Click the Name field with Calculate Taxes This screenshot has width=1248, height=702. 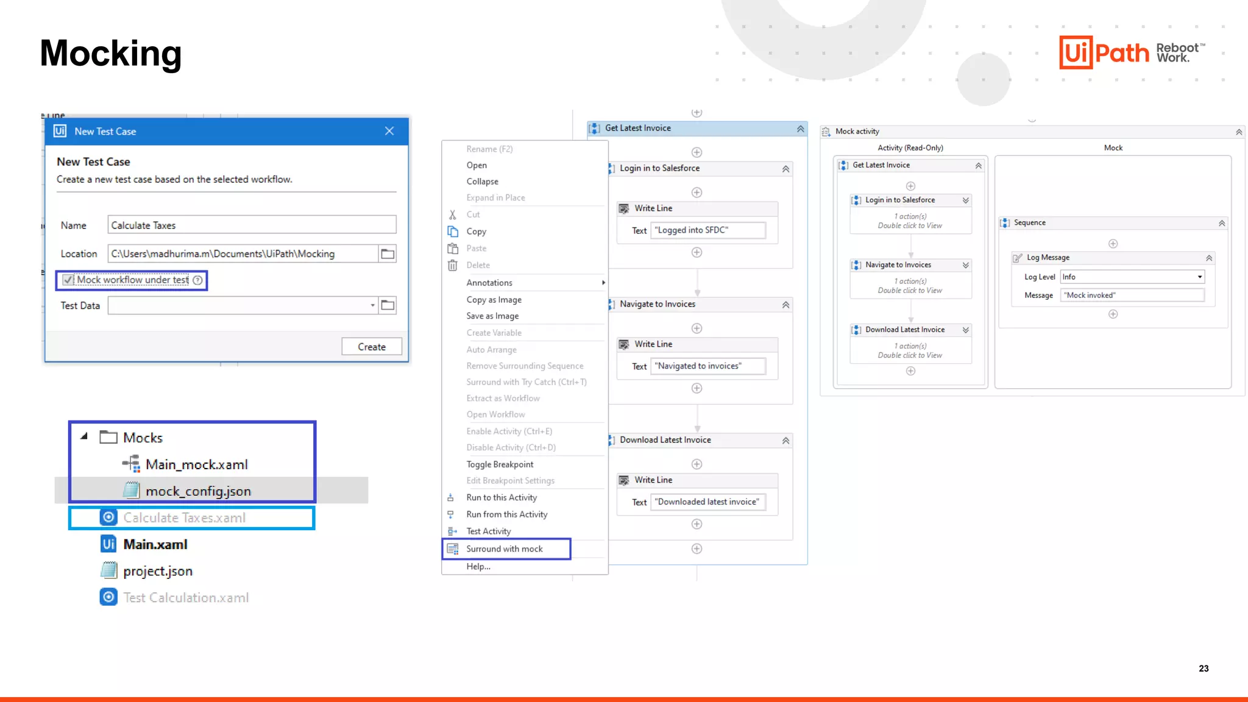(x=252, y=225)
